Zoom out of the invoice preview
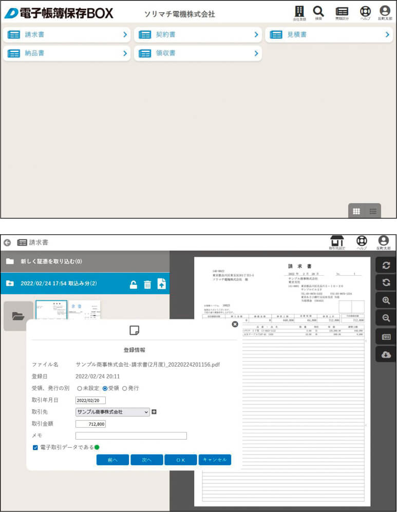397x512 pixels. click(386, 318)
